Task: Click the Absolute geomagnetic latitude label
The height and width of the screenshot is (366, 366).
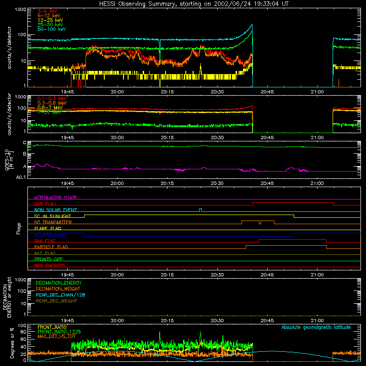Action: click(x=316, y=327)
